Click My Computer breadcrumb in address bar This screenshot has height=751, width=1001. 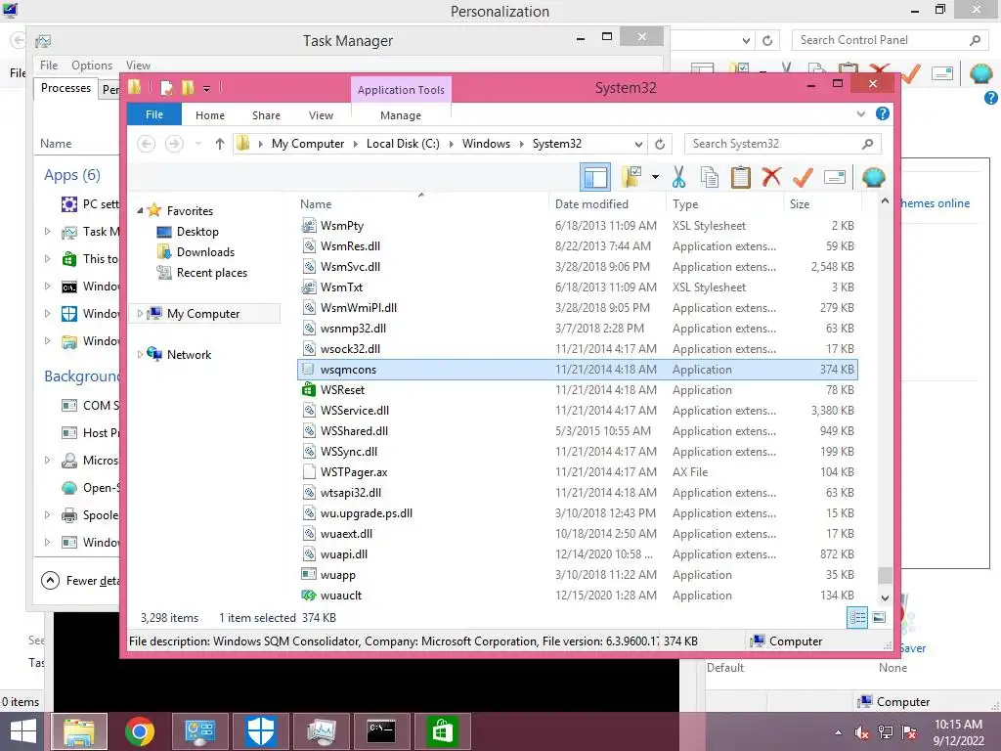tap(308, 144)
